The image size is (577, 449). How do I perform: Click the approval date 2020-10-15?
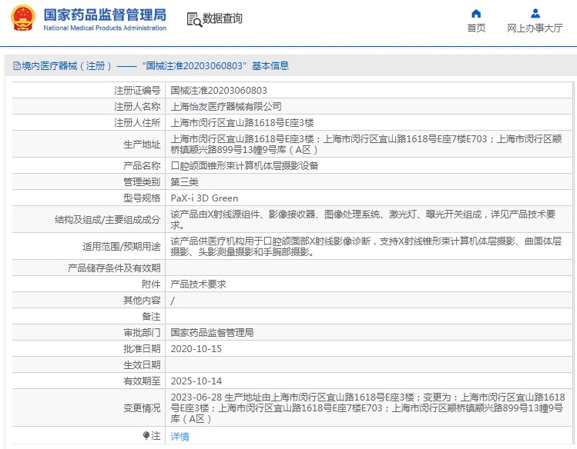click(196, 349)
